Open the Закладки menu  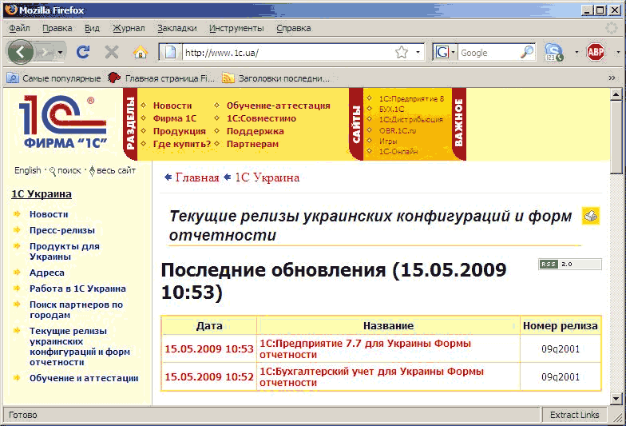[x=177, y=29]
